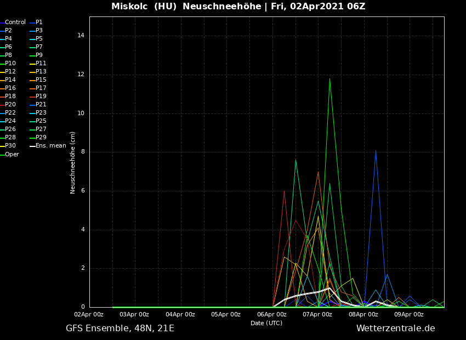Click the P11 legend entry
The width and height of the screenshot is (466, 340).
[x=41, y=64]
